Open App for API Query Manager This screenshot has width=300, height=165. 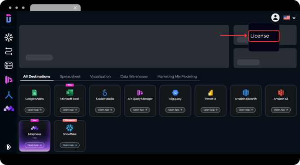point(140,110)
